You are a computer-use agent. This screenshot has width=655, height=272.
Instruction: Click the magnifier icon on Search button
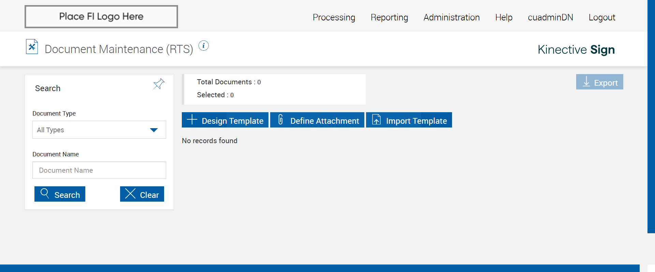(x=45, y=193)
